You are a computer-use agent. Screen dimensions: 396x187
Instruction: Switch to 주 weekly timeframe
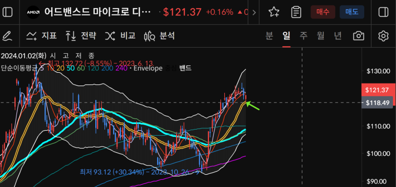304,36
